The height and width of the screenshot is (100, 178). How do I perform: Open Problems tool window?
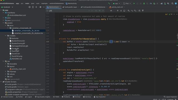[x=66, y=97]
